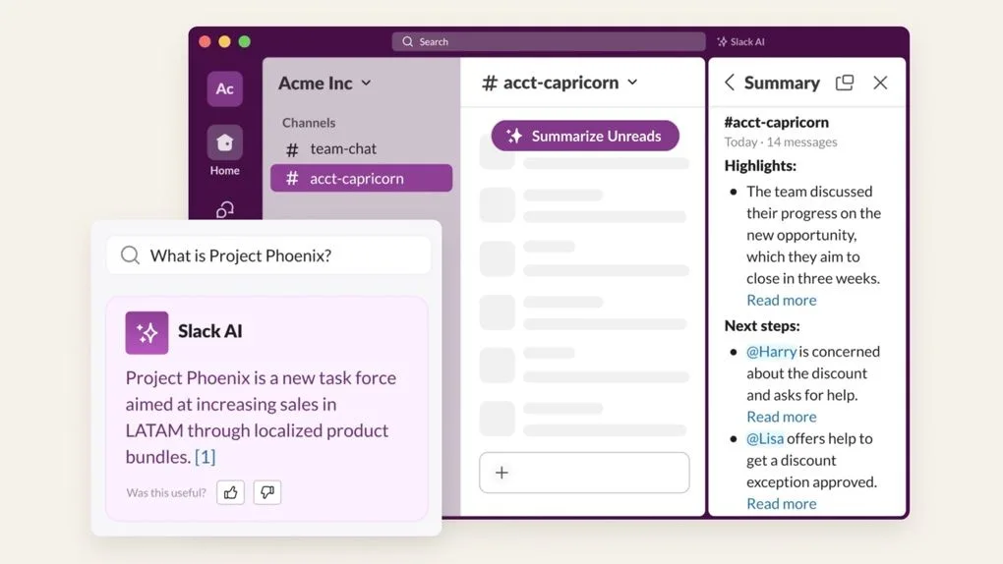Viewport: 1003px width, 564px height.
Task: Open Read more under @Harry item
Action: pos(781,417)
